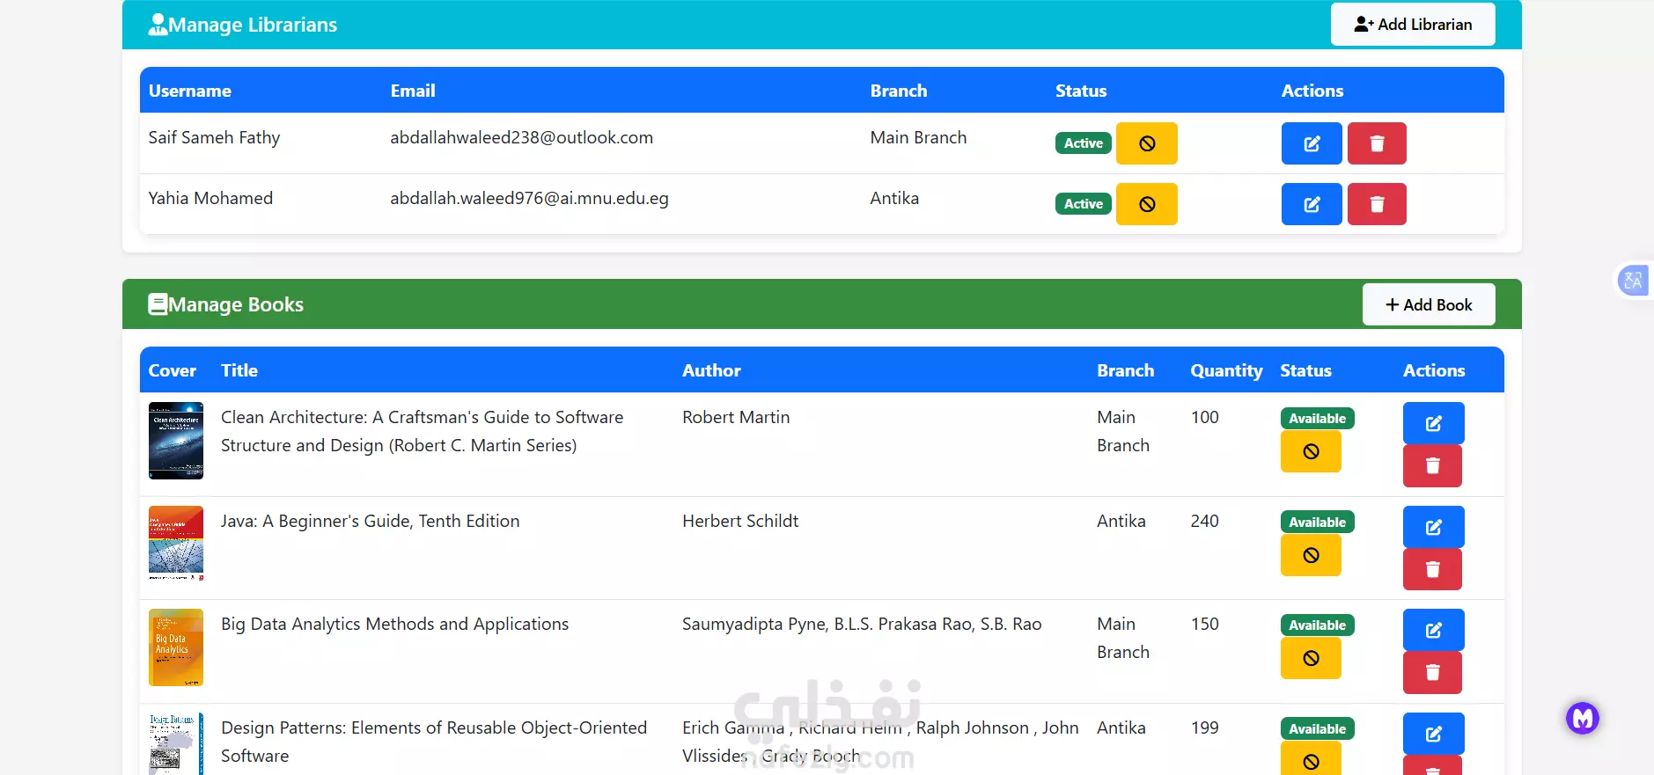Click the Cover column header
The height and width of the screenshot is (775, 1654).
tap(173, 370)
